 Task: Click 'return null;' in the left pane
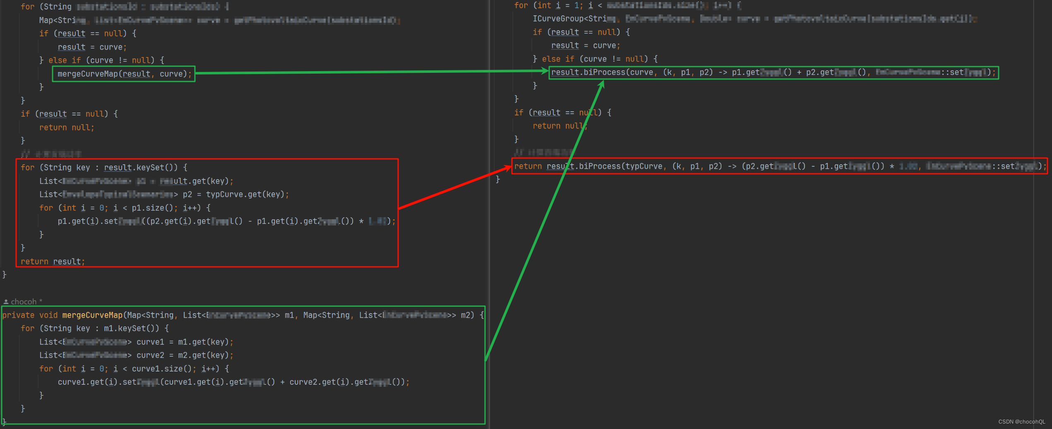pos(67,127)
